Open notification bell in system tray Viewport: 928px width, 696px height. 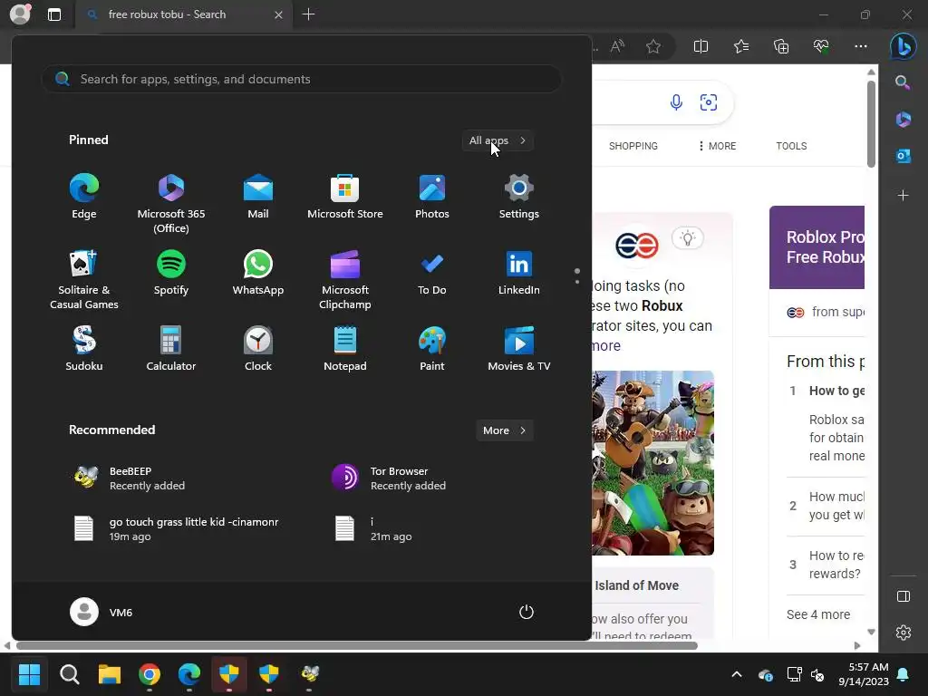click(x=904, y=674)
